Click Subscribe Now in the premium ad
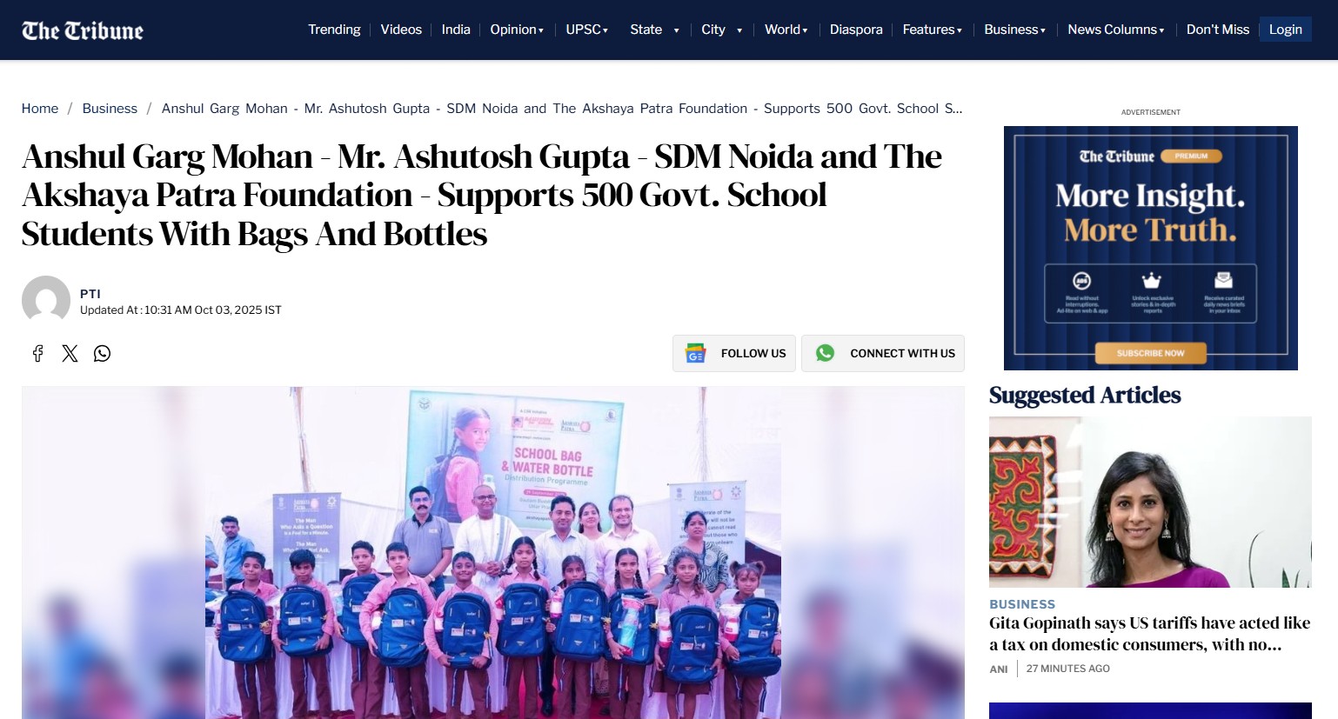This screenshot has width=1338, height=719. [x=1150, y=353]
